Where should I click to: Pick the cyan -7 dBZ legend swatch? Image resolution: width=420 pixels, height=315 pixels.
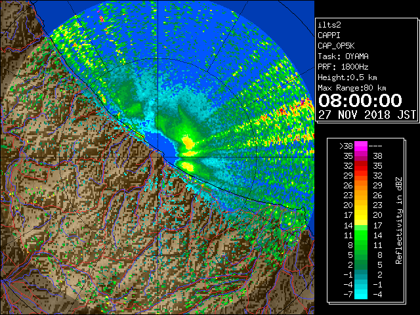(361, 294)
